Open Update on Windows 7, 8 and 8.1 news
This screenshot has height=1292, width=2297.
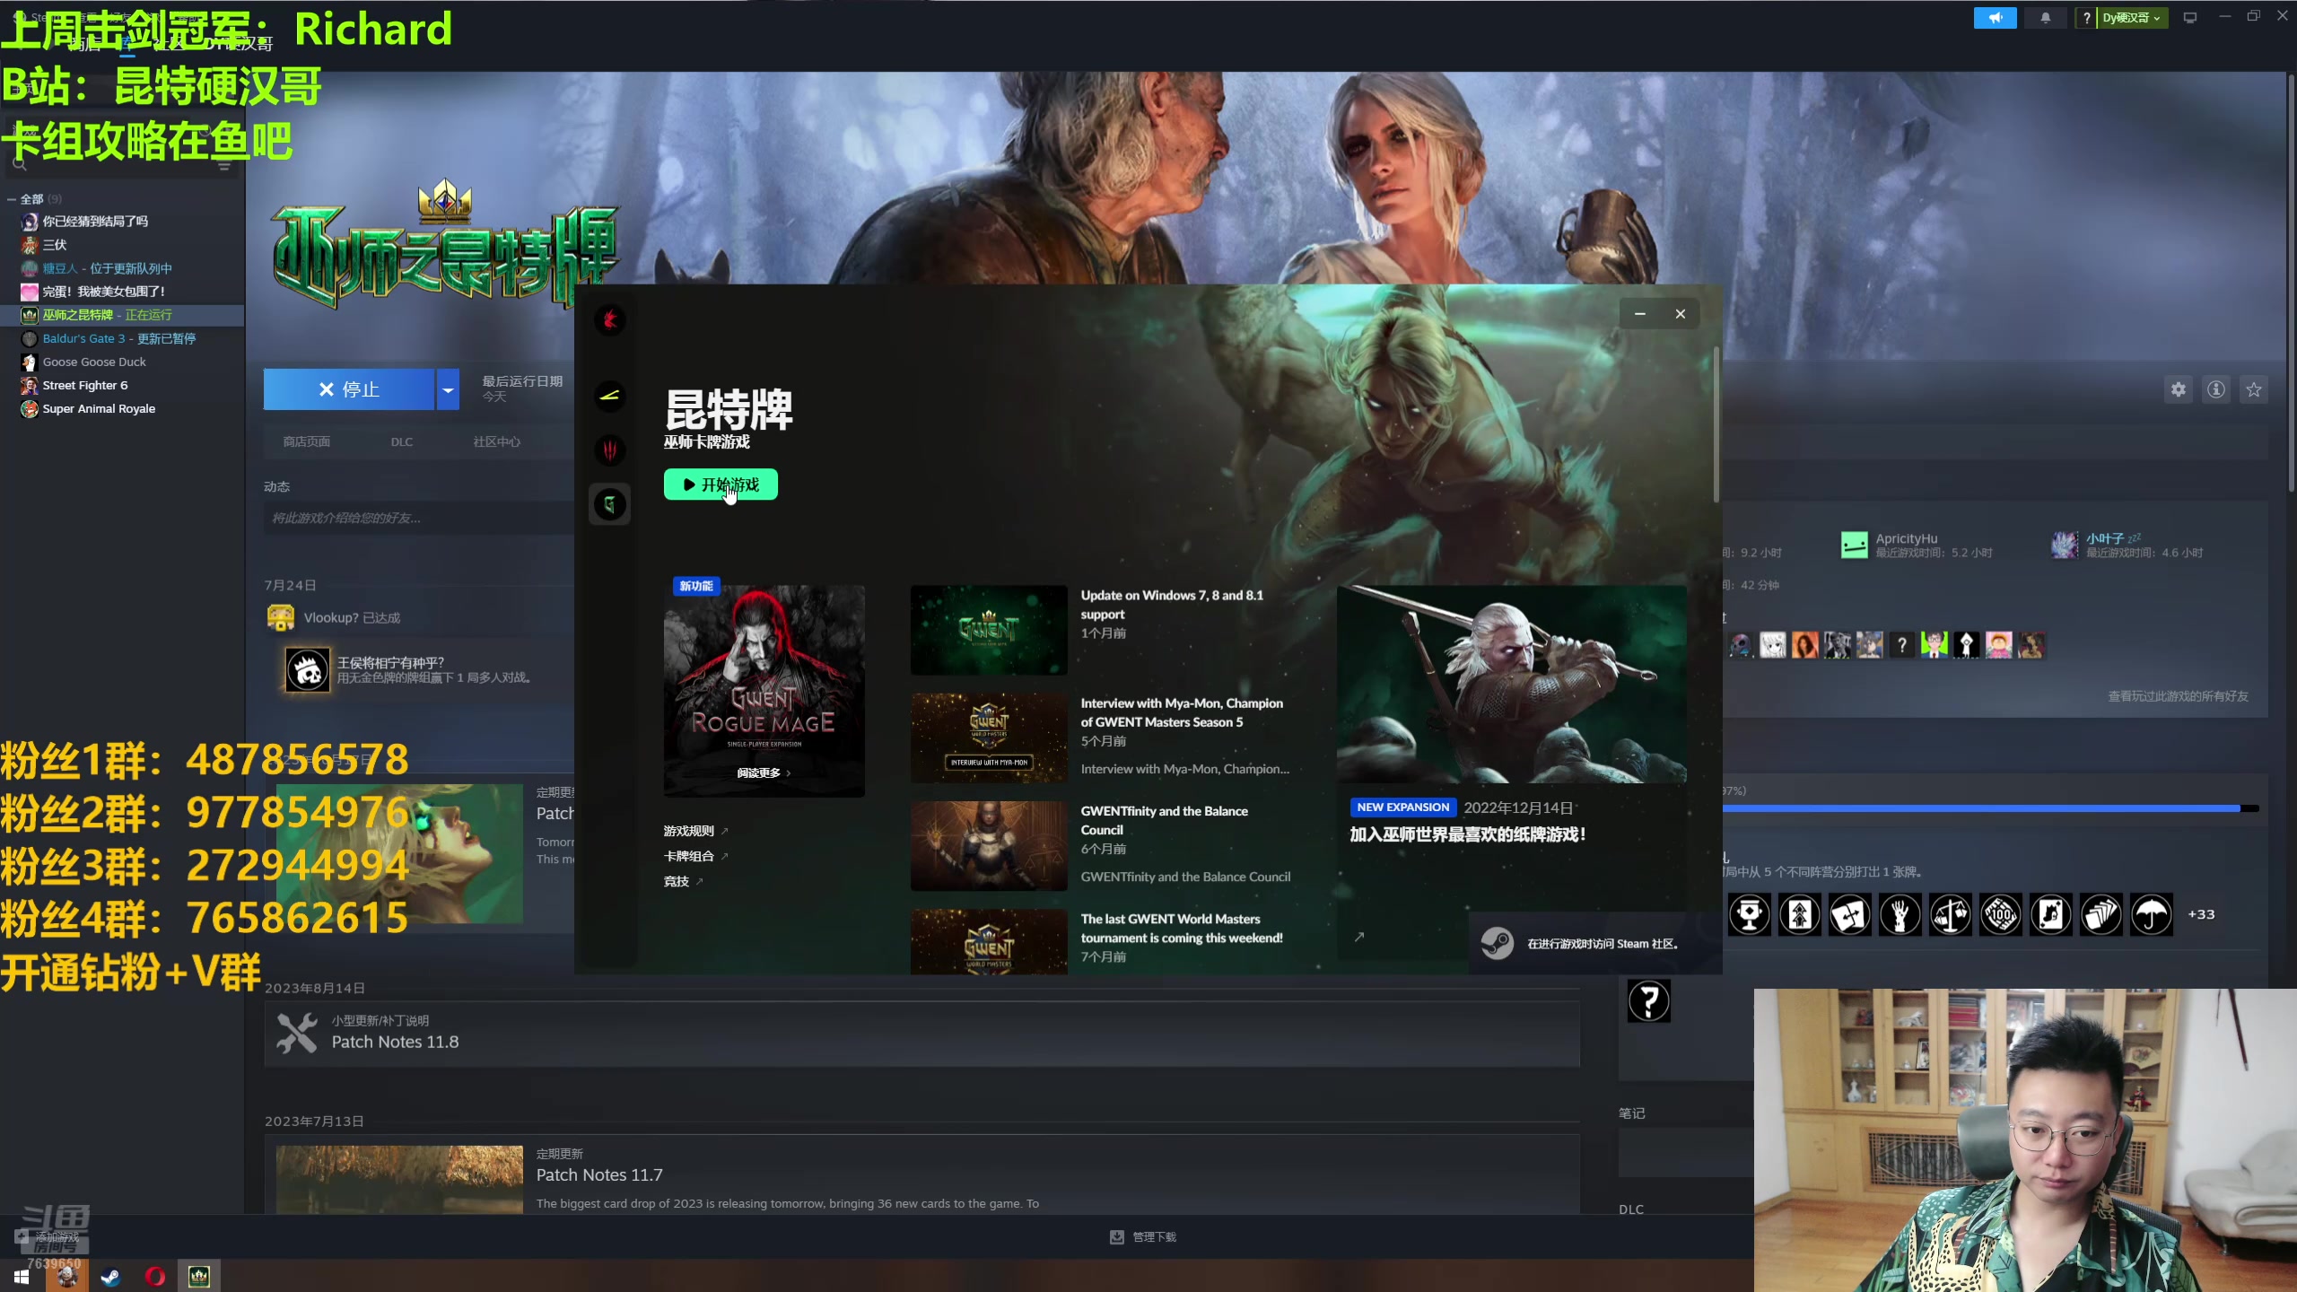point(1171,604)
